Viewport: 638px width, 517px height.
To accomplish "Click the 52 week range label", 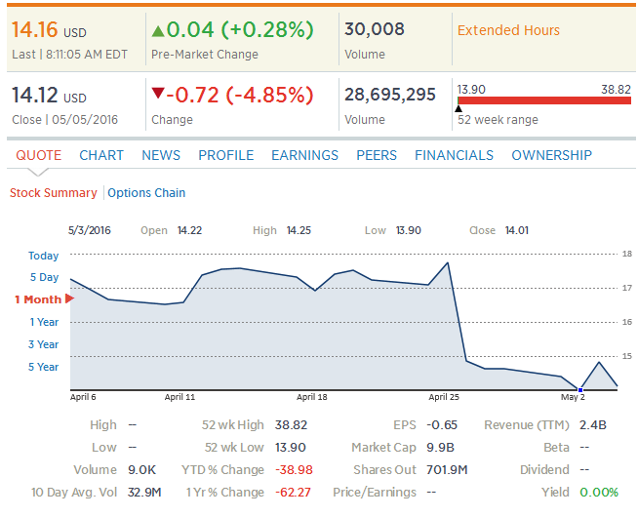I will pyautogui.click(x=498, y=120).
